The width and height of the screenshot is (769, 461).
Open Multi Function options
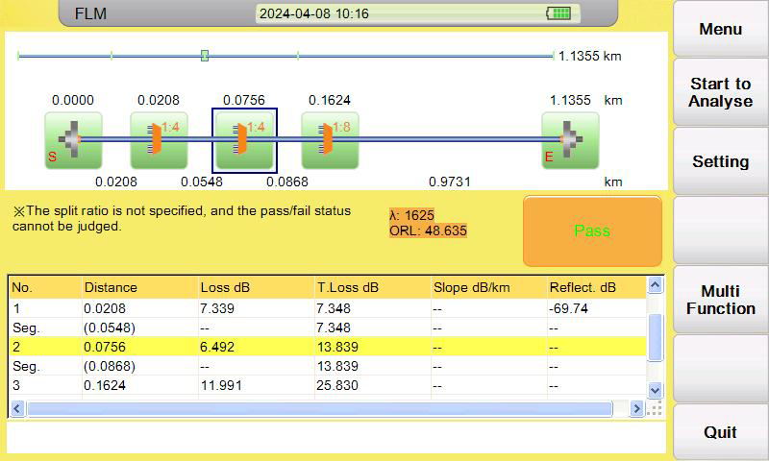720,300
